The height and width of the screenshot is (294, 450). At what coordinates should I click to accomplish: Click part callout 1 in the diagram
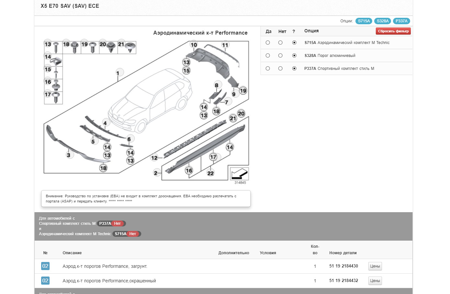[x=118, y=73]
